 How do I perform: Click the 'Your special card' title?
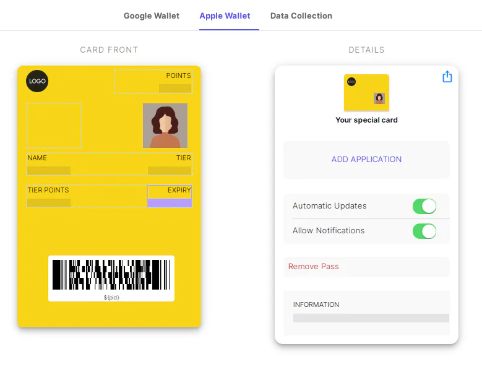(366, 120)
